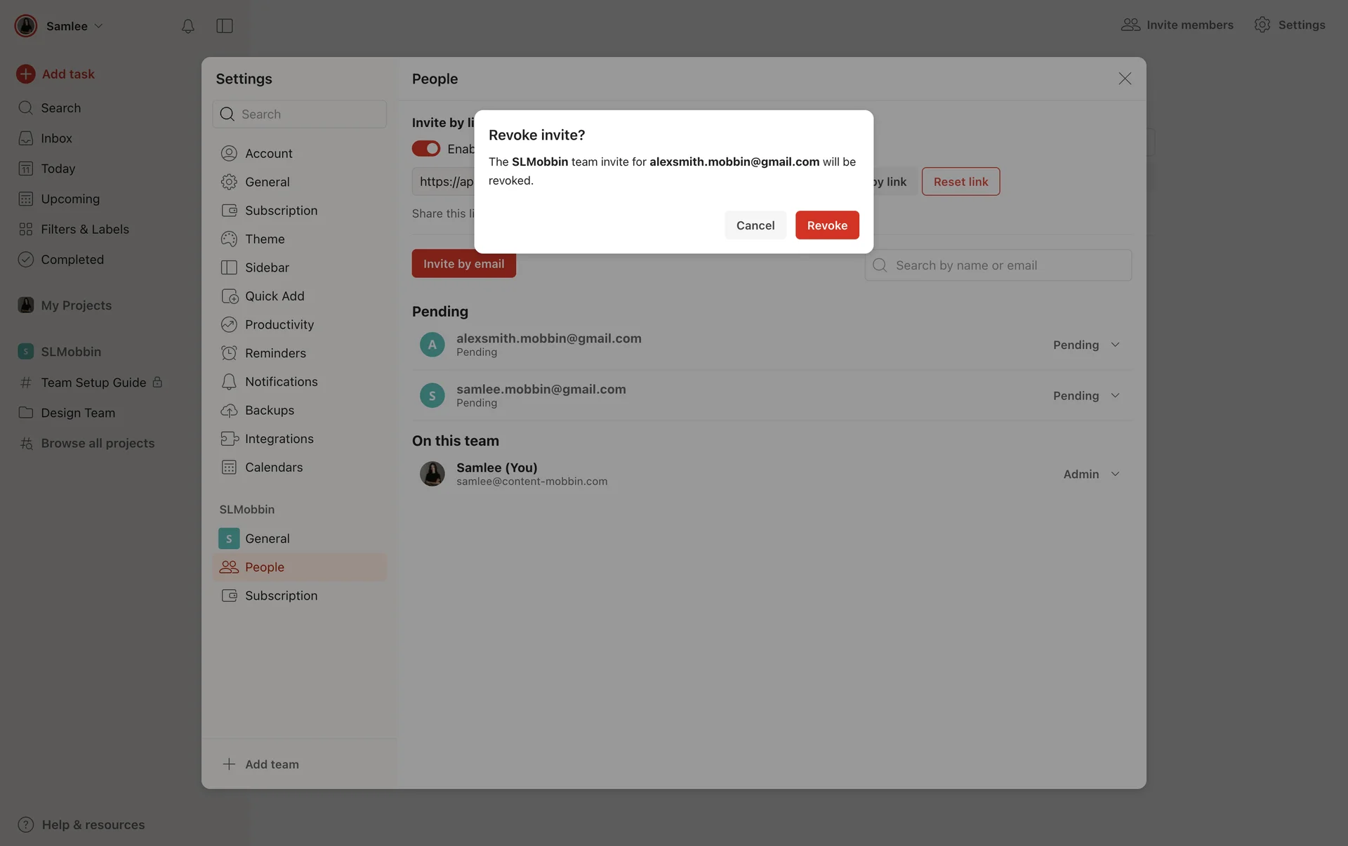
Task: Open Integrations settings
Action: 279,439
